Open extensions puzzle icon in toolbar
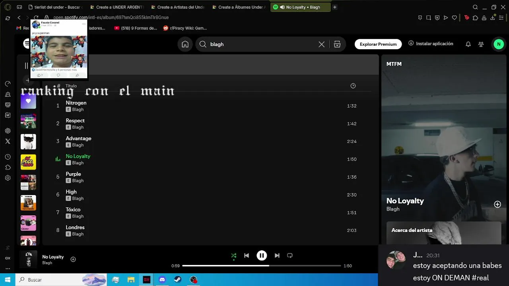The width and height of the screenshot is (509, 286). (475, 17)
